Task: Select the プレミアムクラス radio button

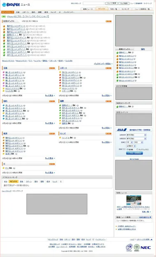Action: [x=137, y=150]
